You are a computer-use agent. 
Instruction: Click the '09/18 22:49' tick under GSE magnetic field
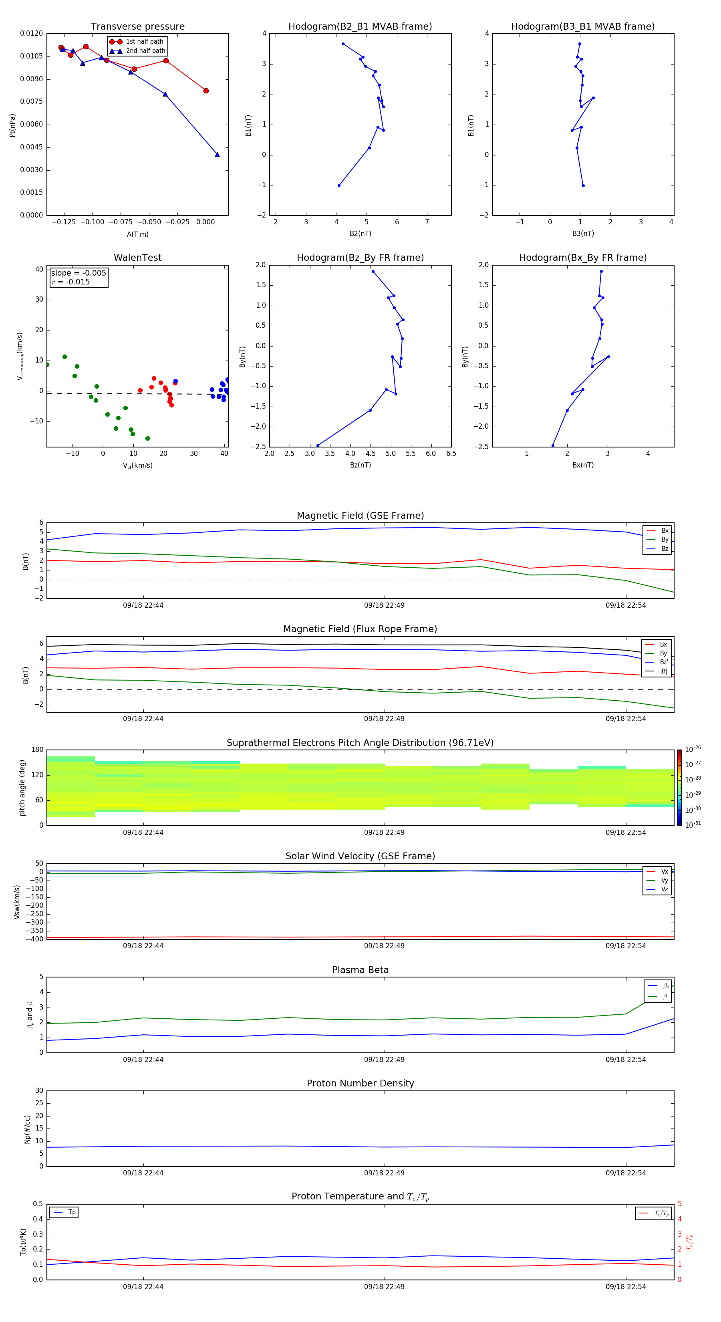click(385, 606)
